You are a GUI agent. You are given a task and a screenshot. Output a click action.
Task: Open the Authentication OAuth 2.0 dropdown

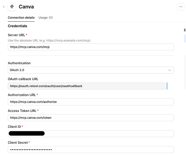[x=91, y=70]
